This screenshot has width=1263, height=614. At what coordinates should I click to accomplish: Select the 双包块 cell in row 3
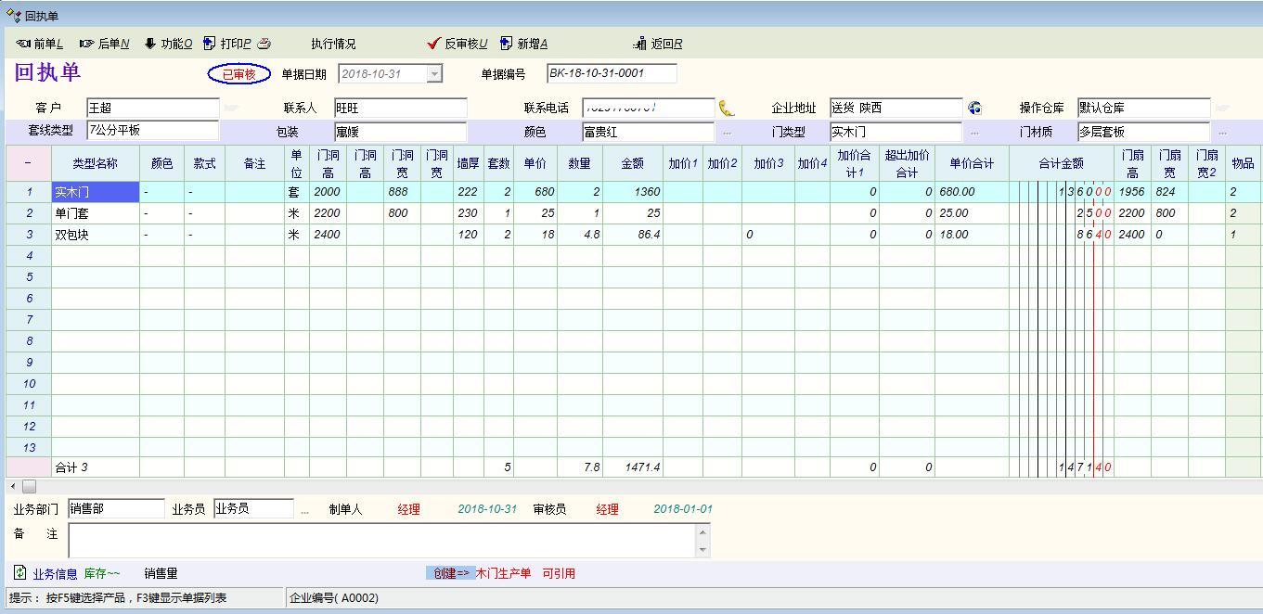[96, 235]
